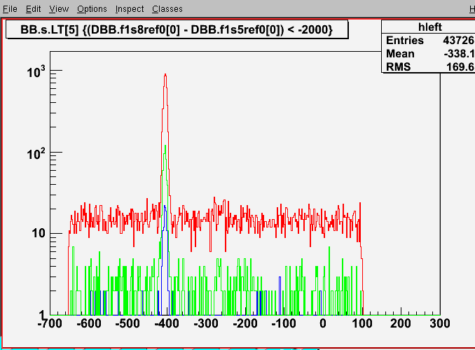Click the x-axis label -600
This screenshot has width=475, height=350.
(89, 323)
